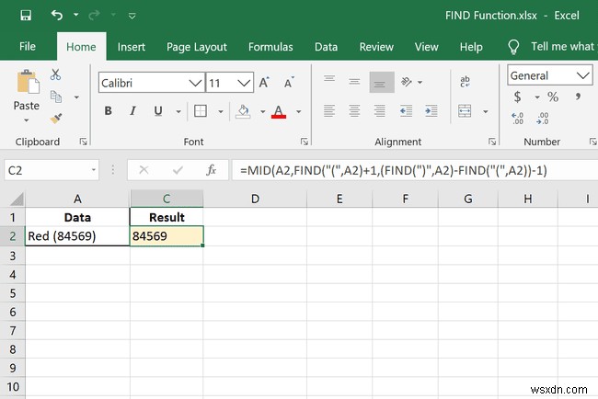Open the Orientation text rotation tool
Image resolution: width=598 pixels, height=399 pixels.
tap(407, 82)
